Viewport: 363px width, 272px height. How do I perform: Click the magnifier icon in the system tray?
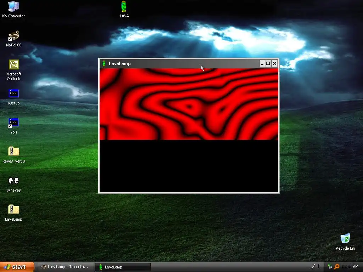pyautogui.click(x=337, y=267)
